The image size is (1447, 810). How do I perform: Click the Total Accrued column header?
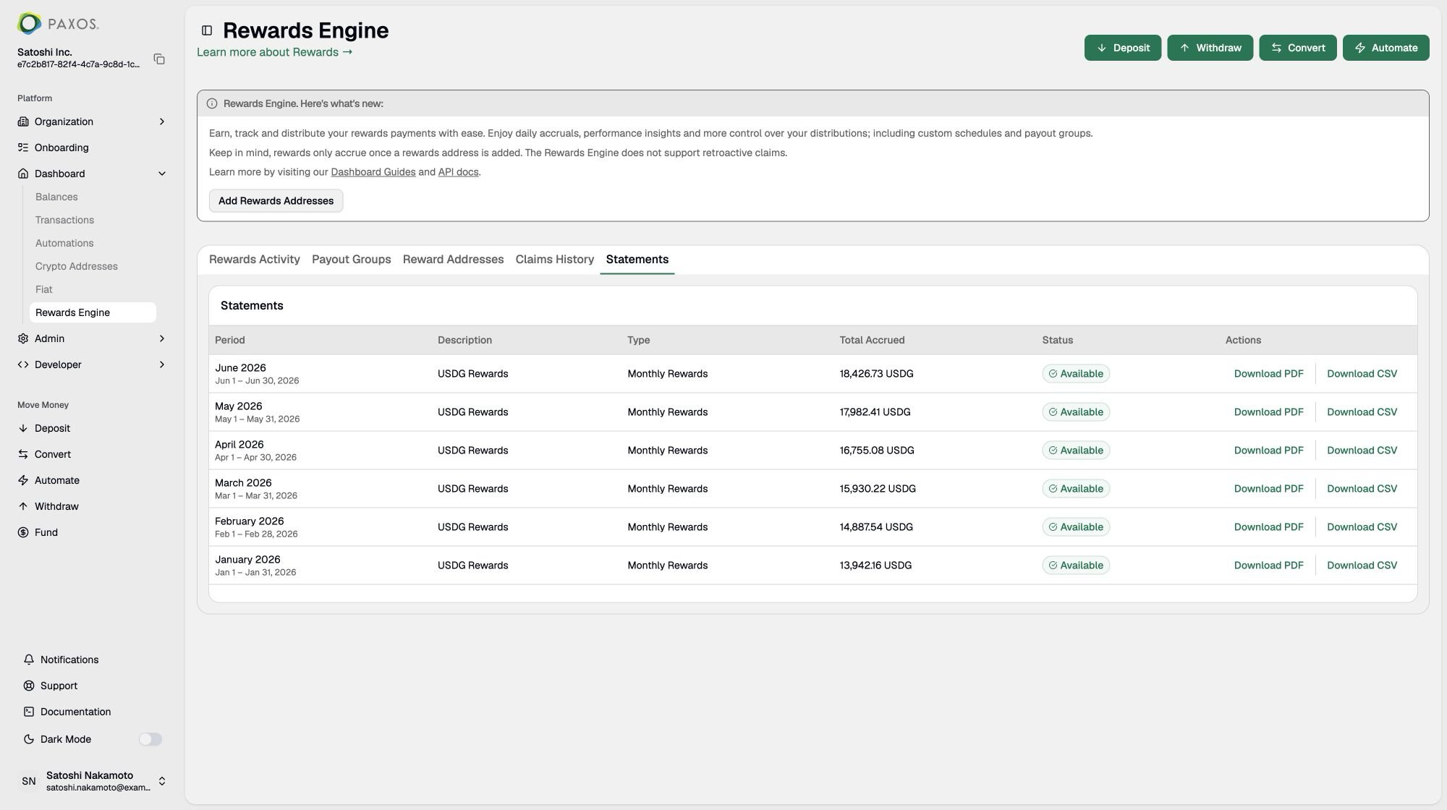872,340
